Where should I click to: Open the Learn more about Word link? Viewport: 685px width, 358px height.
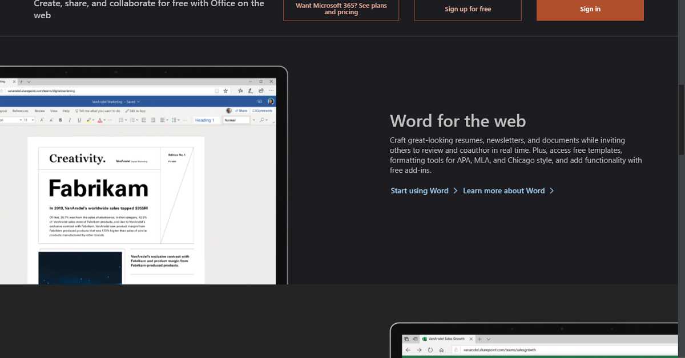(503, 190)
